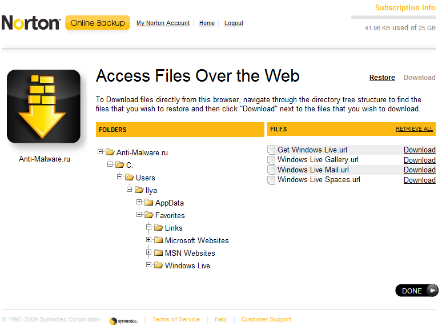The image size is (442, 326).
Task: Click the Ilya folder icon
Action: coord(139,190)
